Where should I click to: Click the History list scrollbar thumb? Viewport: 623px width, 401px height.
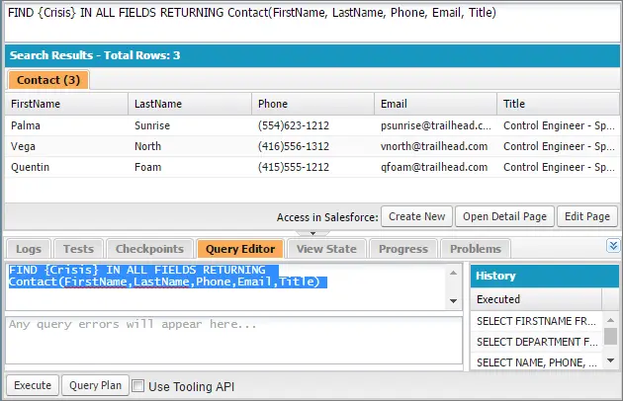[x=610, y=336]
